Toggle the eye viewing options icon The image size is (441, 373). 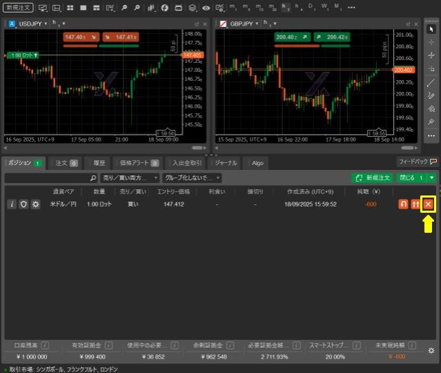point(206,8)
